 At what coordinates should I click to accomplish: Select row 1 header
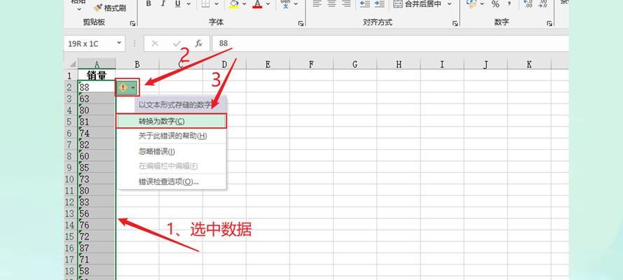(71, 76)
